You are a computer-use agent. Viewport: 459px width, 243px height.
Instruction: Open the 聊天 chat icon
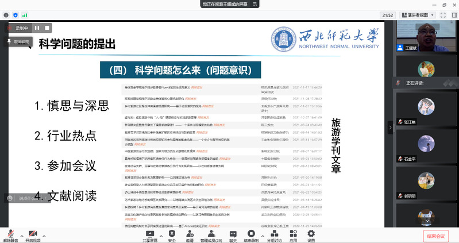click(x=233, y=233)
